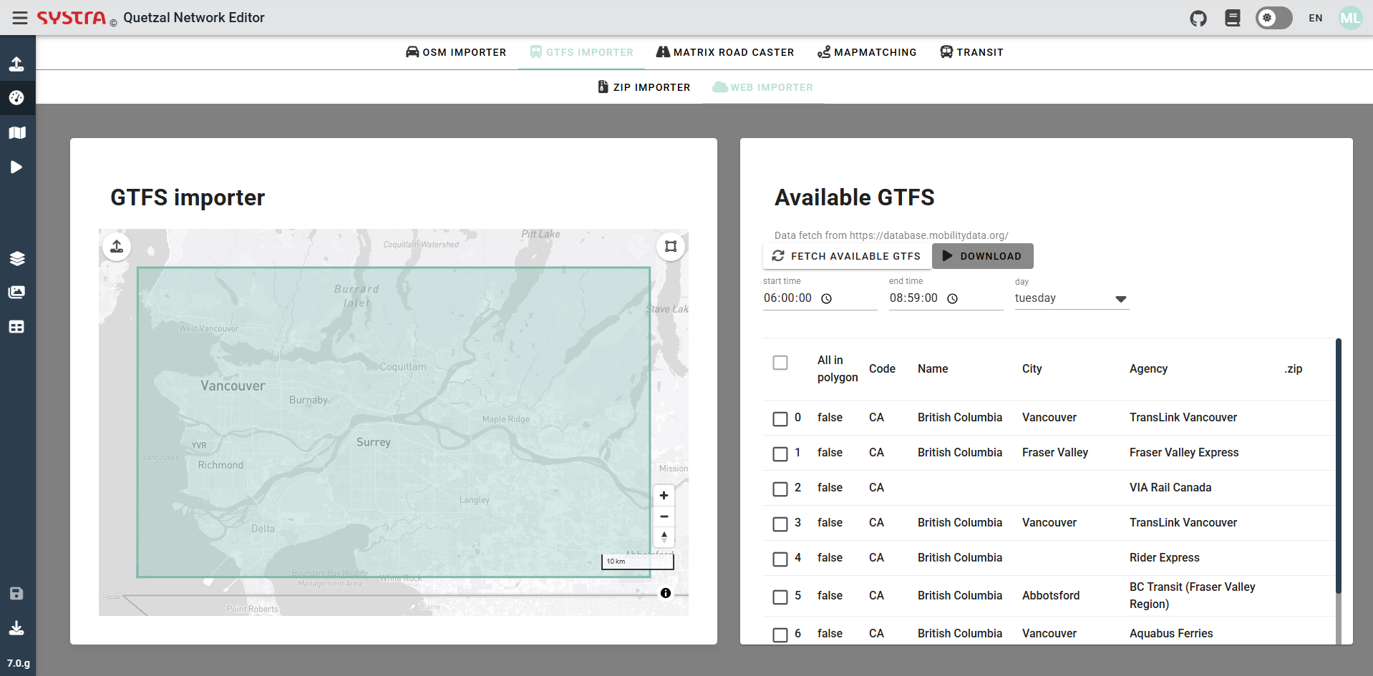This screenshot has width=1373, height=676.
Task: Open the documentation book icon
Action: click(1233, 18)
